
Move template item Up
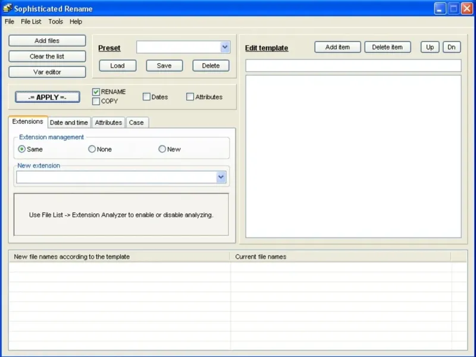pos(430,47)
